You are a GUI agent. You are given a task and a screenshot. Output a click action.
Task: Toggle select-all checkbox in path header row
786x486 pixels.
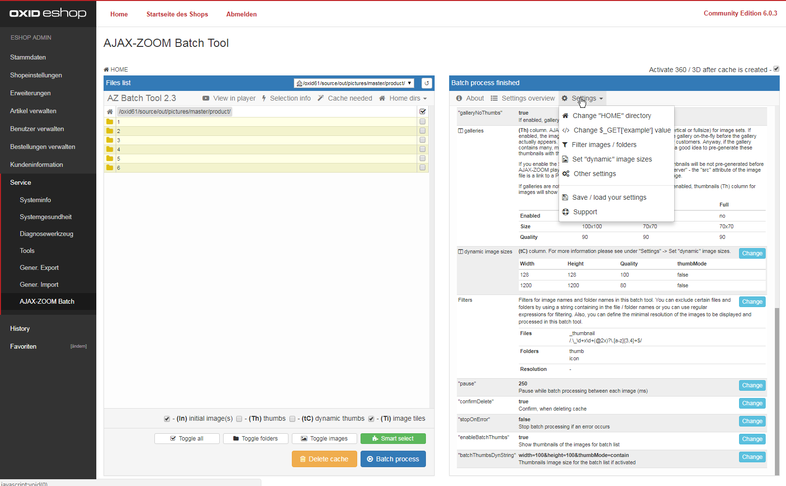pyautogui.click(x=423, y=111)
